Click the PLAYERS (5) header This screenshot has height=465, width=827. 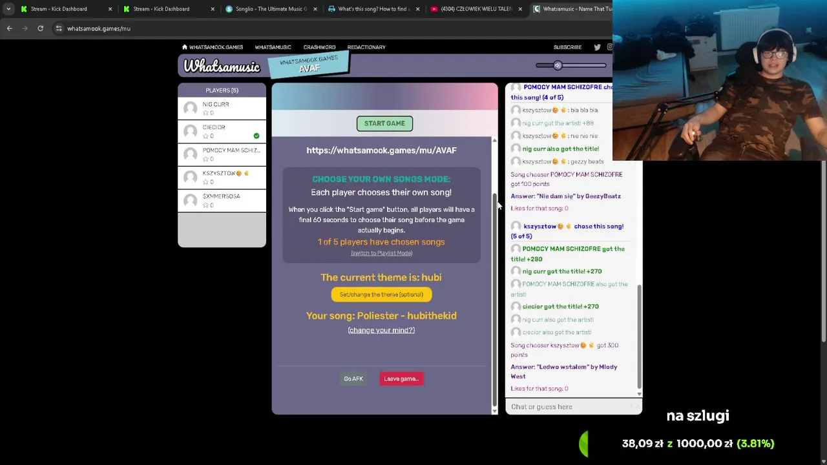222,90
